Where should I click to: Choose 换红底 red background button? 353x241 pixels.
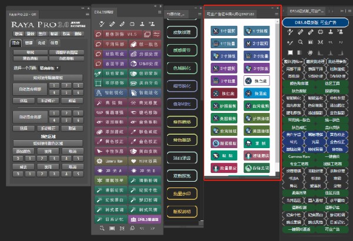pos(224,93)
